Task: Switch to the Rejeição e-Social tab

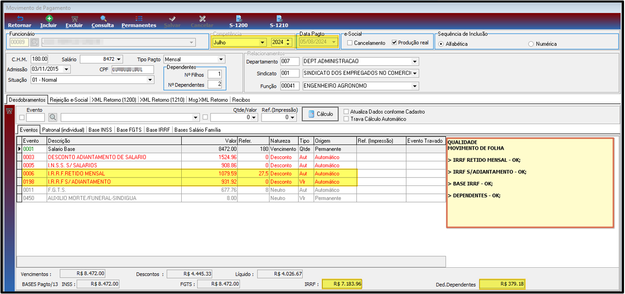Action: click(69, 100)
